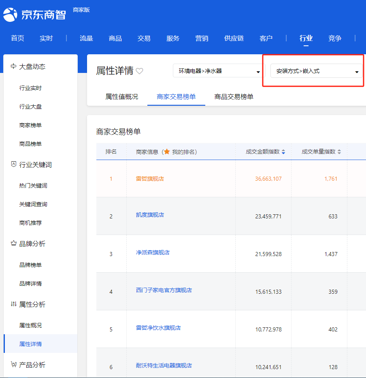
Task: Click the 产品分析 cart icon
Action: [13, 364]
